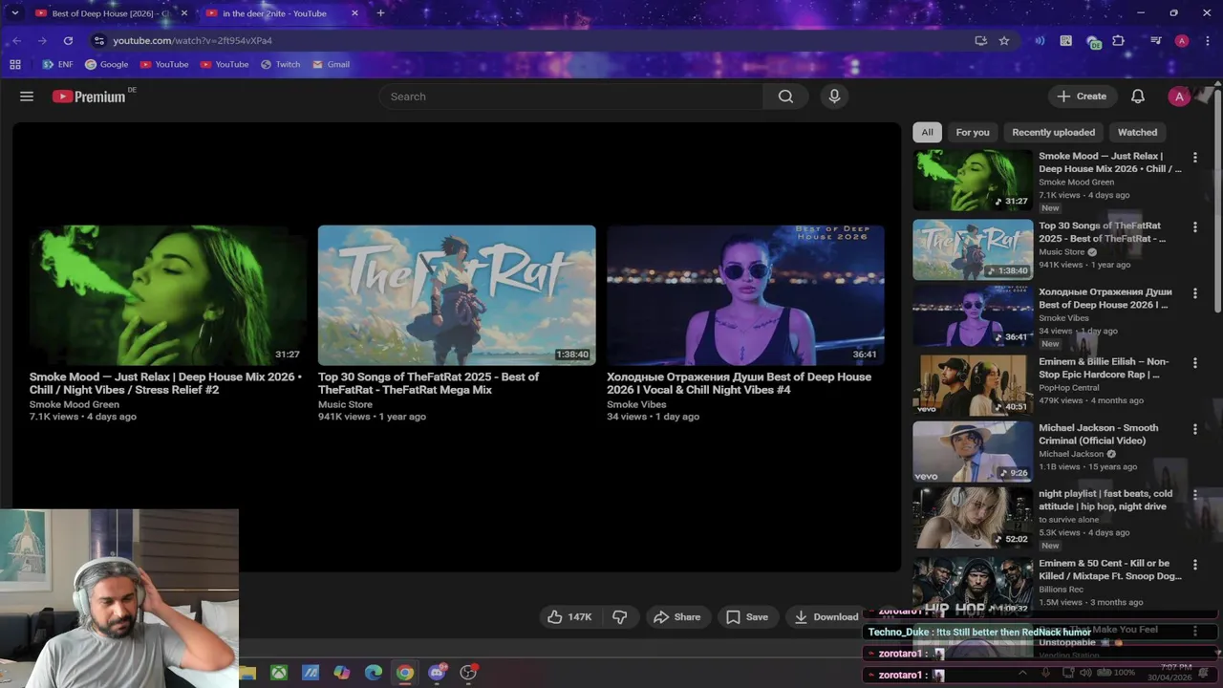Open the Gmail bookmark

(x=331, y=64)
